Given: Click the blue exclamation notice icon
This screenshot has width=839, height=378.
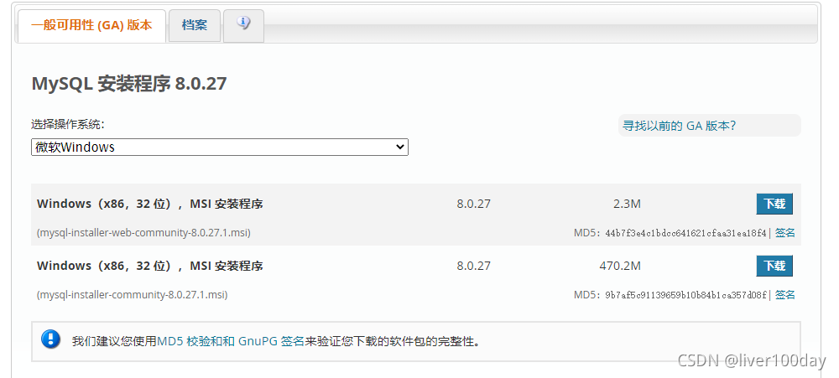Looking at the screenshot, I should pos(51,339).
